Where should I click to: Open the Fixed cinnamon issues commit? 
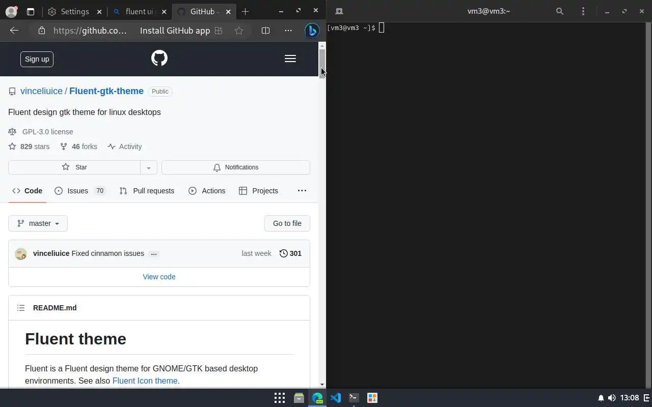coord(108,253)
